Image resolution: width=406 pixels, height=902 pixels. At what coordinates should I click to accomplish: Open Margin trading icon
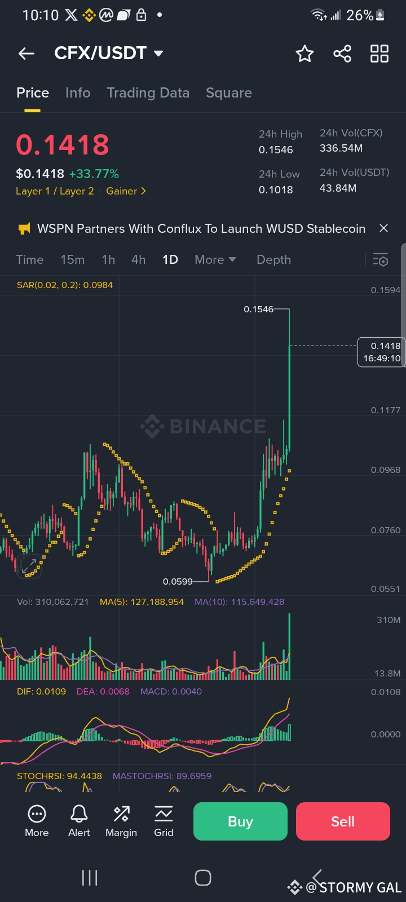121,813
